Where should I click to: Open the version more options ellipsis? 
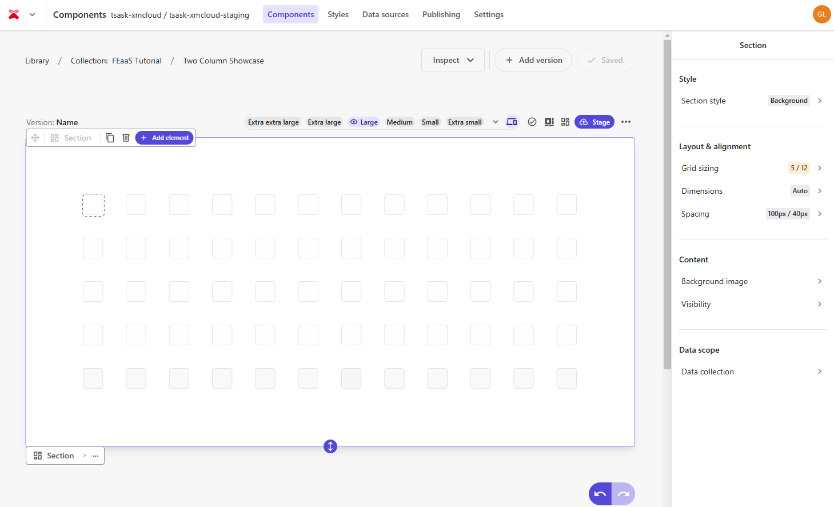click(x=626, y=122)
